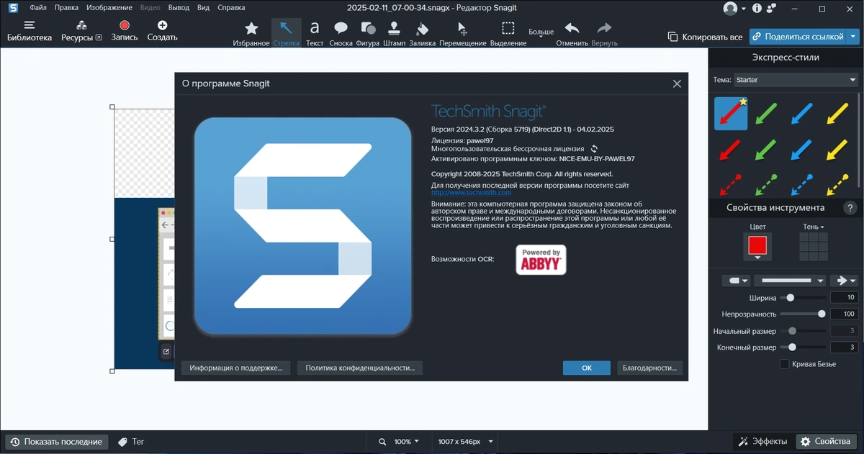Choose the dashed green arrow quick style

(x=766, y=184)
